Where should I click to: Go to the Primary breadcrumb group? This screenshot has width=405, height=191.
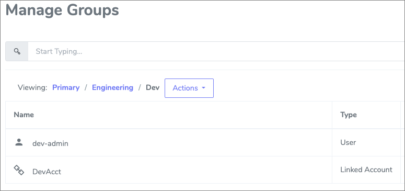(66, 87)
